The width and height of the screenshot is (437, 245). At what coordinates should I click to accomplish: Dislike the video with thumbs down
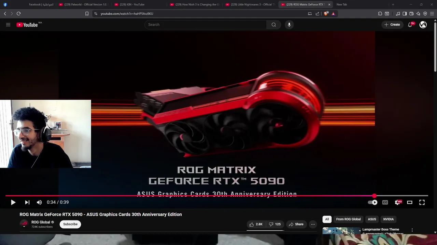(274, 224)
